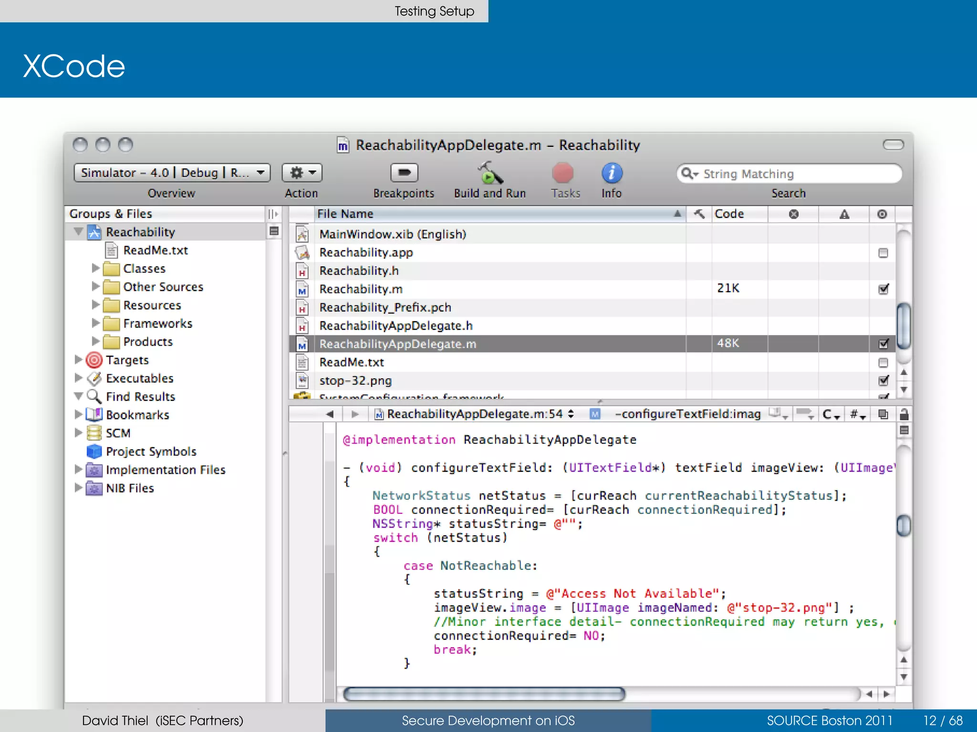Click the file list vertical scrollbar thumb
The width and height of the screenshot is (977, 732).
pos(904,326)
